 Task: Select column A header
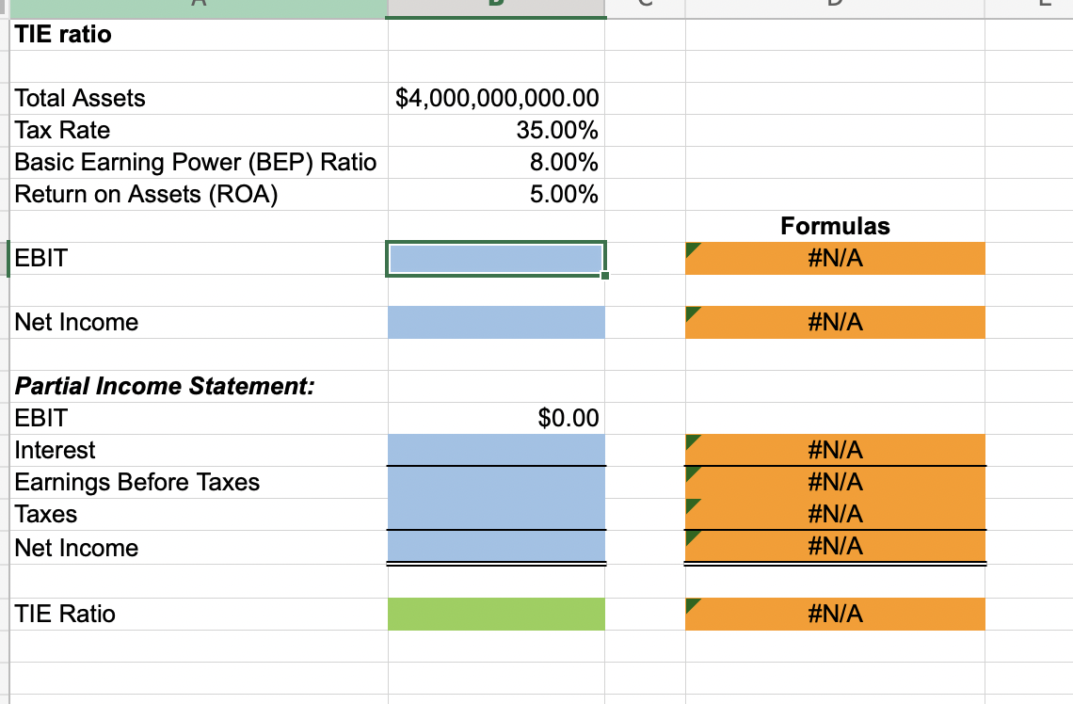pos(198,6)
